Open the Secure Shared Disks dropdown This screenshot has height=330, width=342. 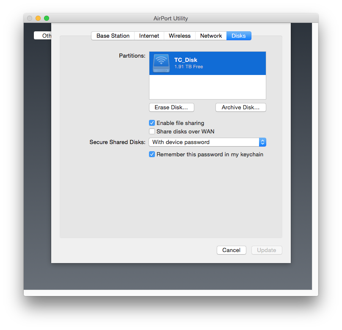pyautogui.click(x=207, y=142)
